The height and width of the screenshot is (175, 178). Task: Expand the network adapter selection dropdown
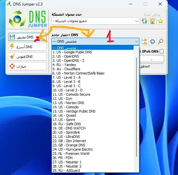[95, 21]
